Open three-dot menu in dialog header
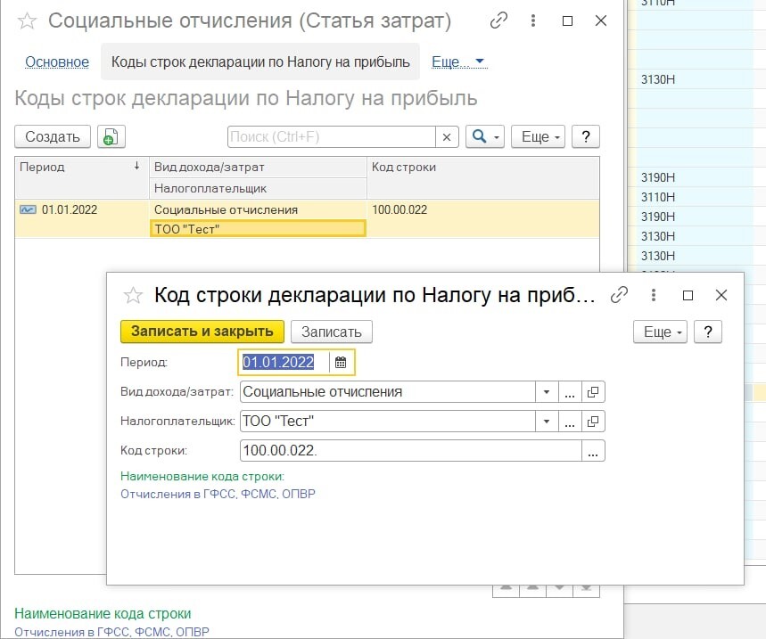The height and width of the screenshot is (639, 766). (x=654, y=295)
